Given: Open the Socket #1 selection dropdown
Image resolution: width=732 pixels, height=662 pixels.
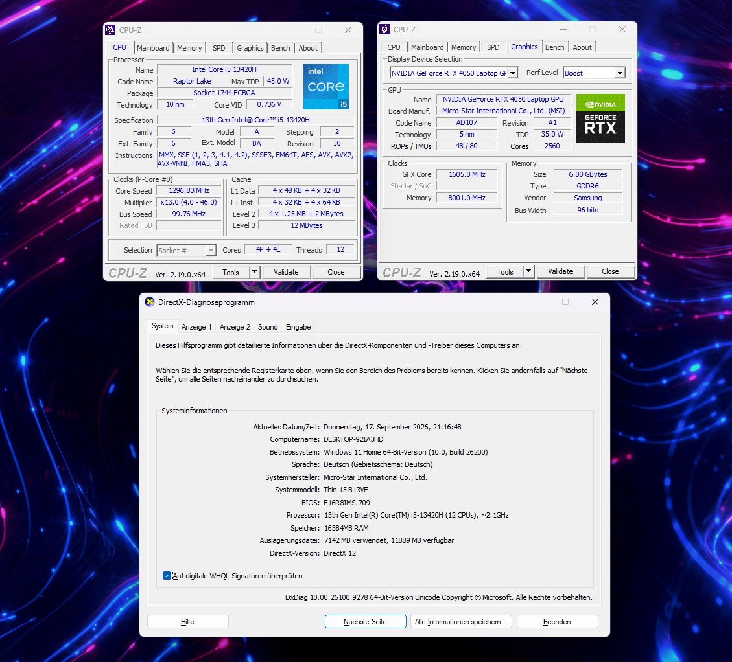Looking at the screenshot, I should [x=211, y=251].
